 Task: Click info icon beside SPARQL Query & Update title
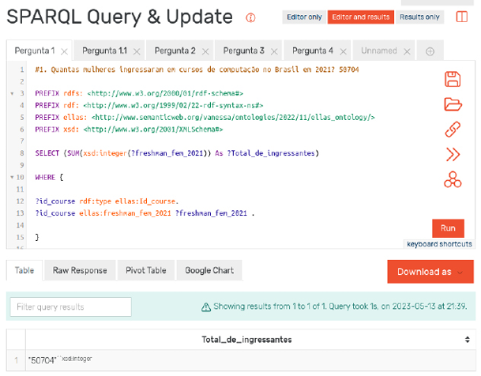point(251,17)
